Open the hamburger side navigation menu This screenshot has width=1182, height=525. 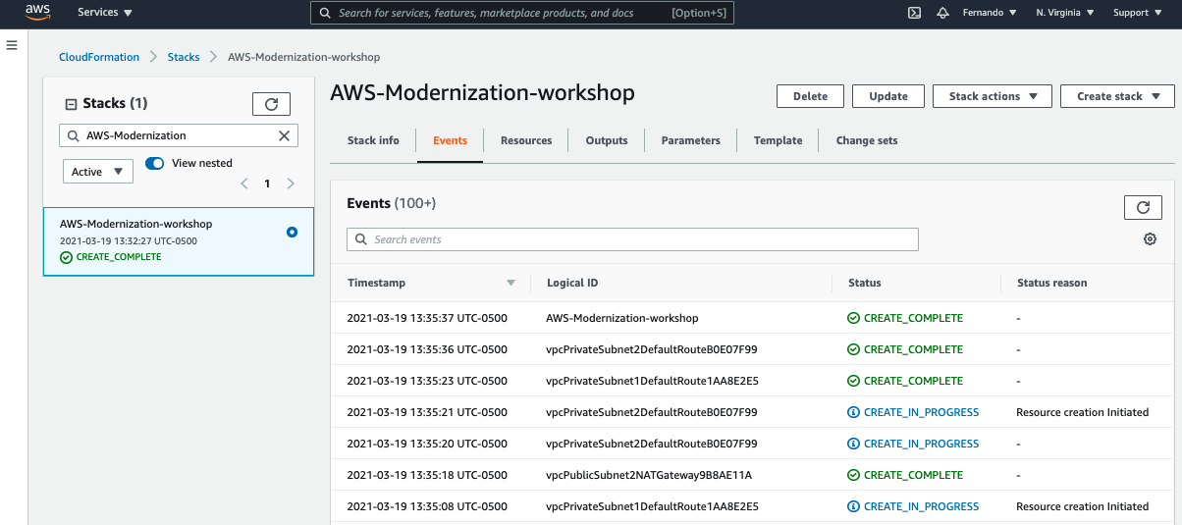coord(13,45)
